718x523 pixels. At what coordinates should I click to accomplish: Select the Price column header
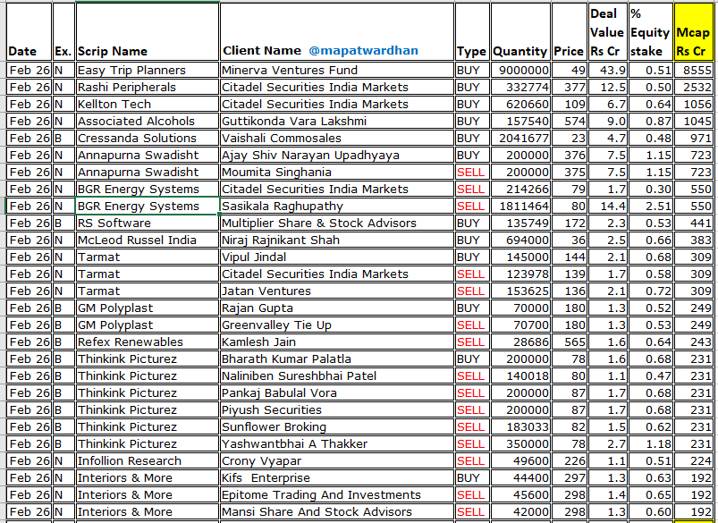pyautogui.click(x=570, y=31)
